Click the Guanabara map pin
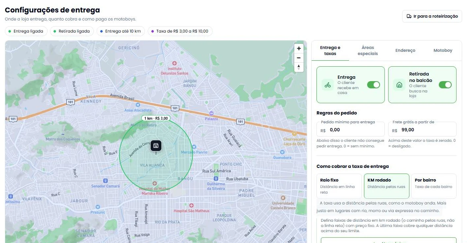The width and height of the screenshot is (467, 243). point(282,152)
